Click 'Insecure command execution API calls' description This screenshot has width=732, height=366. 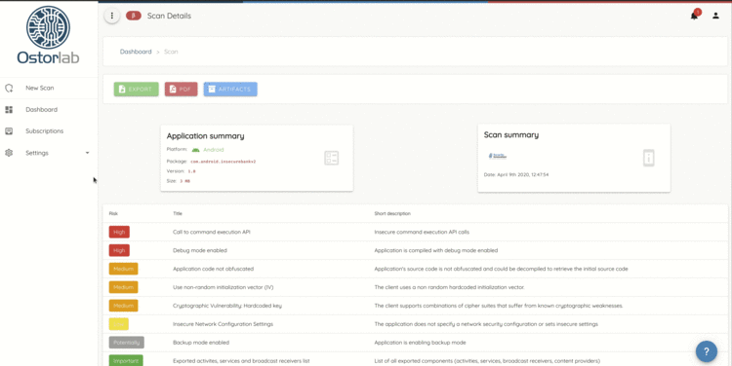(x=422, y=232)
